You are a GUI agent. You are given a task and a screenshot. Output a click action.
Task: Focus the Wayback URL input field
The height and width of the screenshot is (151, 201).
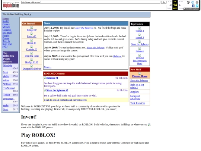point(90,2)
